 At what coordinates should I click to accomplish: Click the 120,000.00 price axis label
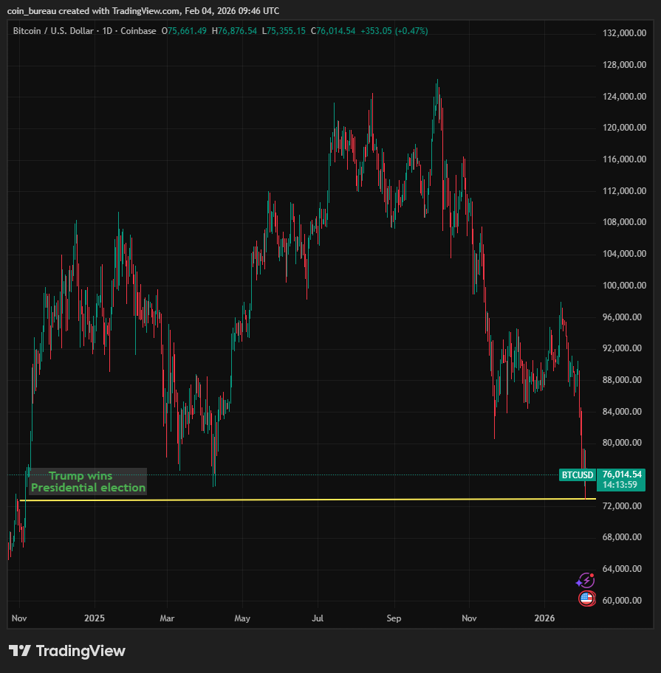[x=624, y=128]
